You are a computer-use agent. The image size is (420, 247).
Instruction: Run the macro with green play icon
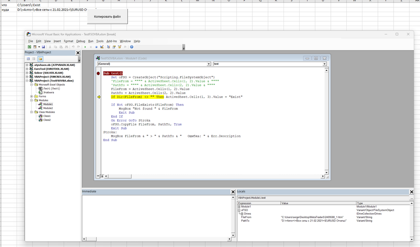(x=85, y=47)
